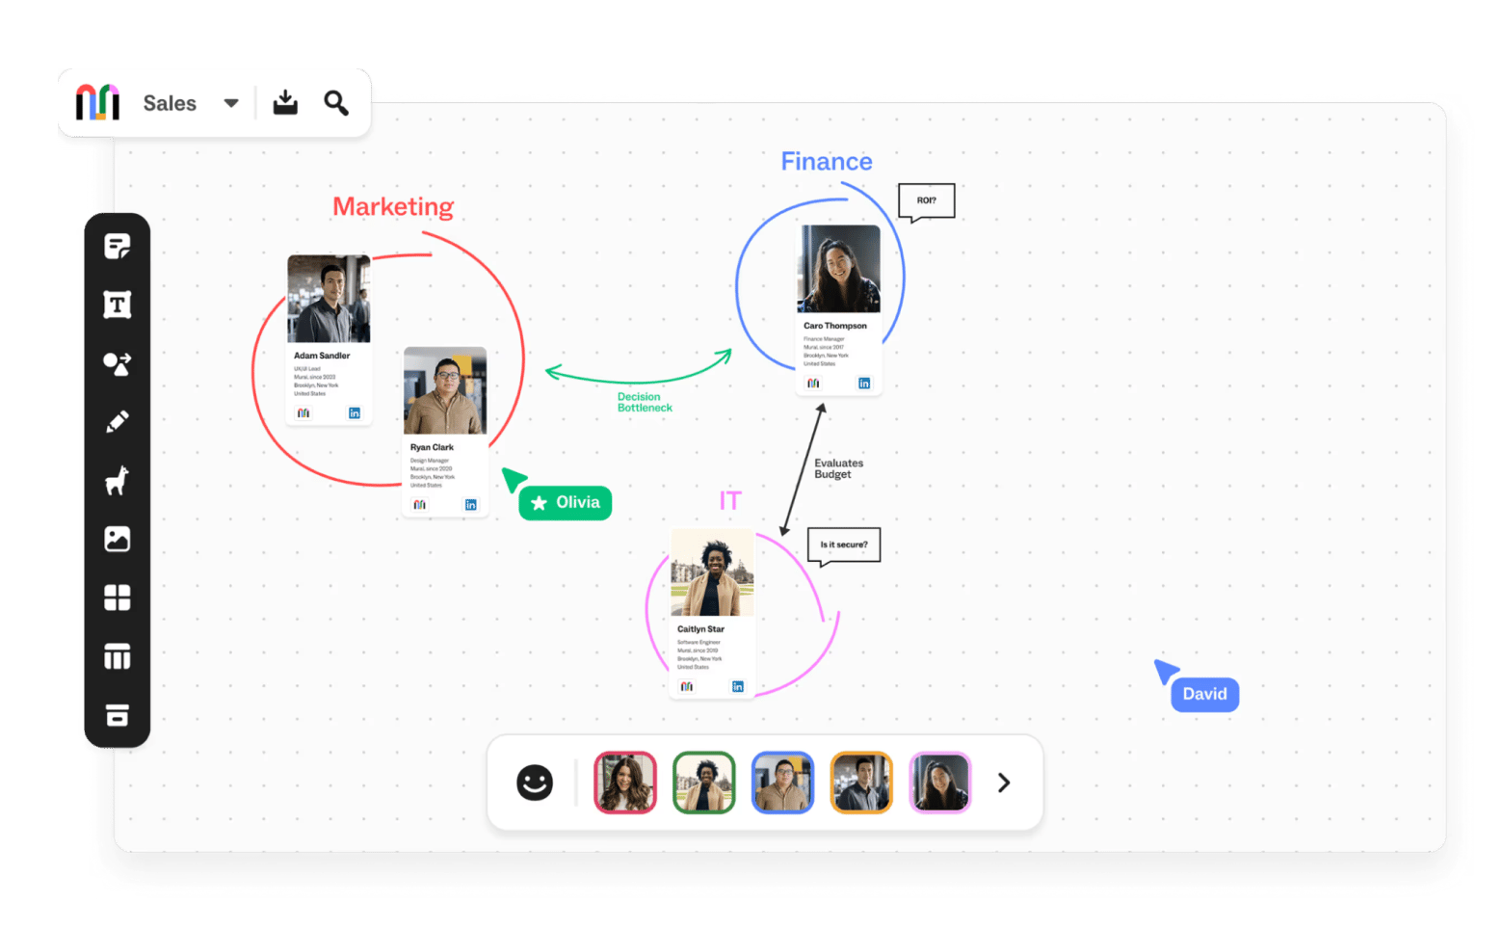Viewport: 1503px width, 929px height.
Task: Click the 'Is it secure?' comment bubble
Action: 843,545
